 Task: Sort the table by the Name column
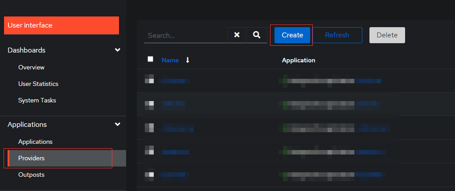(170, 60)
